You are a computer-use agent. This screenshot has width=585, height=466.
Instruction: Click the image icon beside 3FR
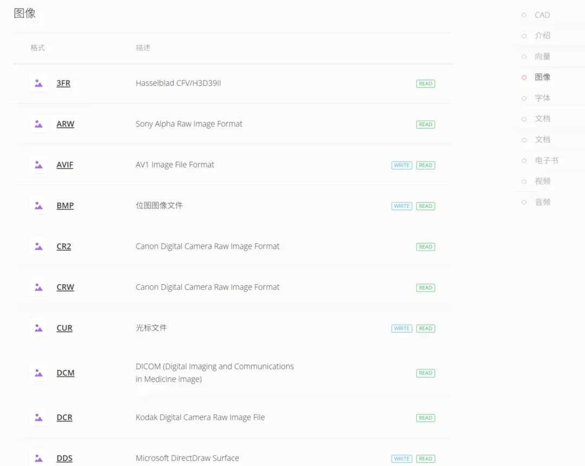(38, 83)
